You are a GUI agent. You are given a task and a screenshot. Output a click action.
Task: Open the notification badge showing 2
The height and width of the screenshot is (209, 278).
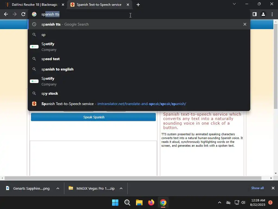pos(270,202)
